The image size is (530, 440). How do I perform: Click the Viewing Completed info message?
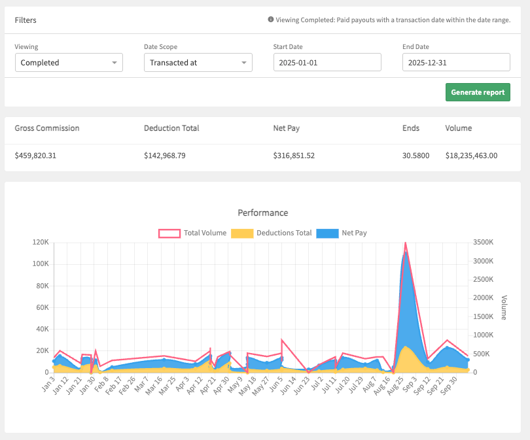pyautogui.click(x=393, y=20)
